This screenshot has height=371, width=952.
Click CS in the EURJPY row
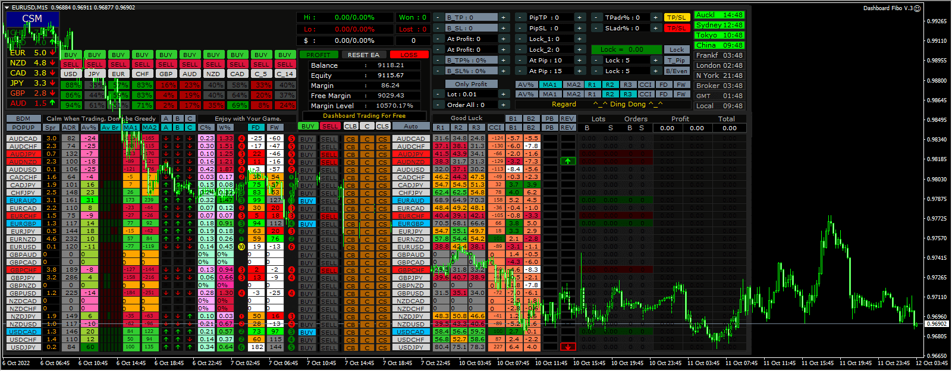[382, 231]
